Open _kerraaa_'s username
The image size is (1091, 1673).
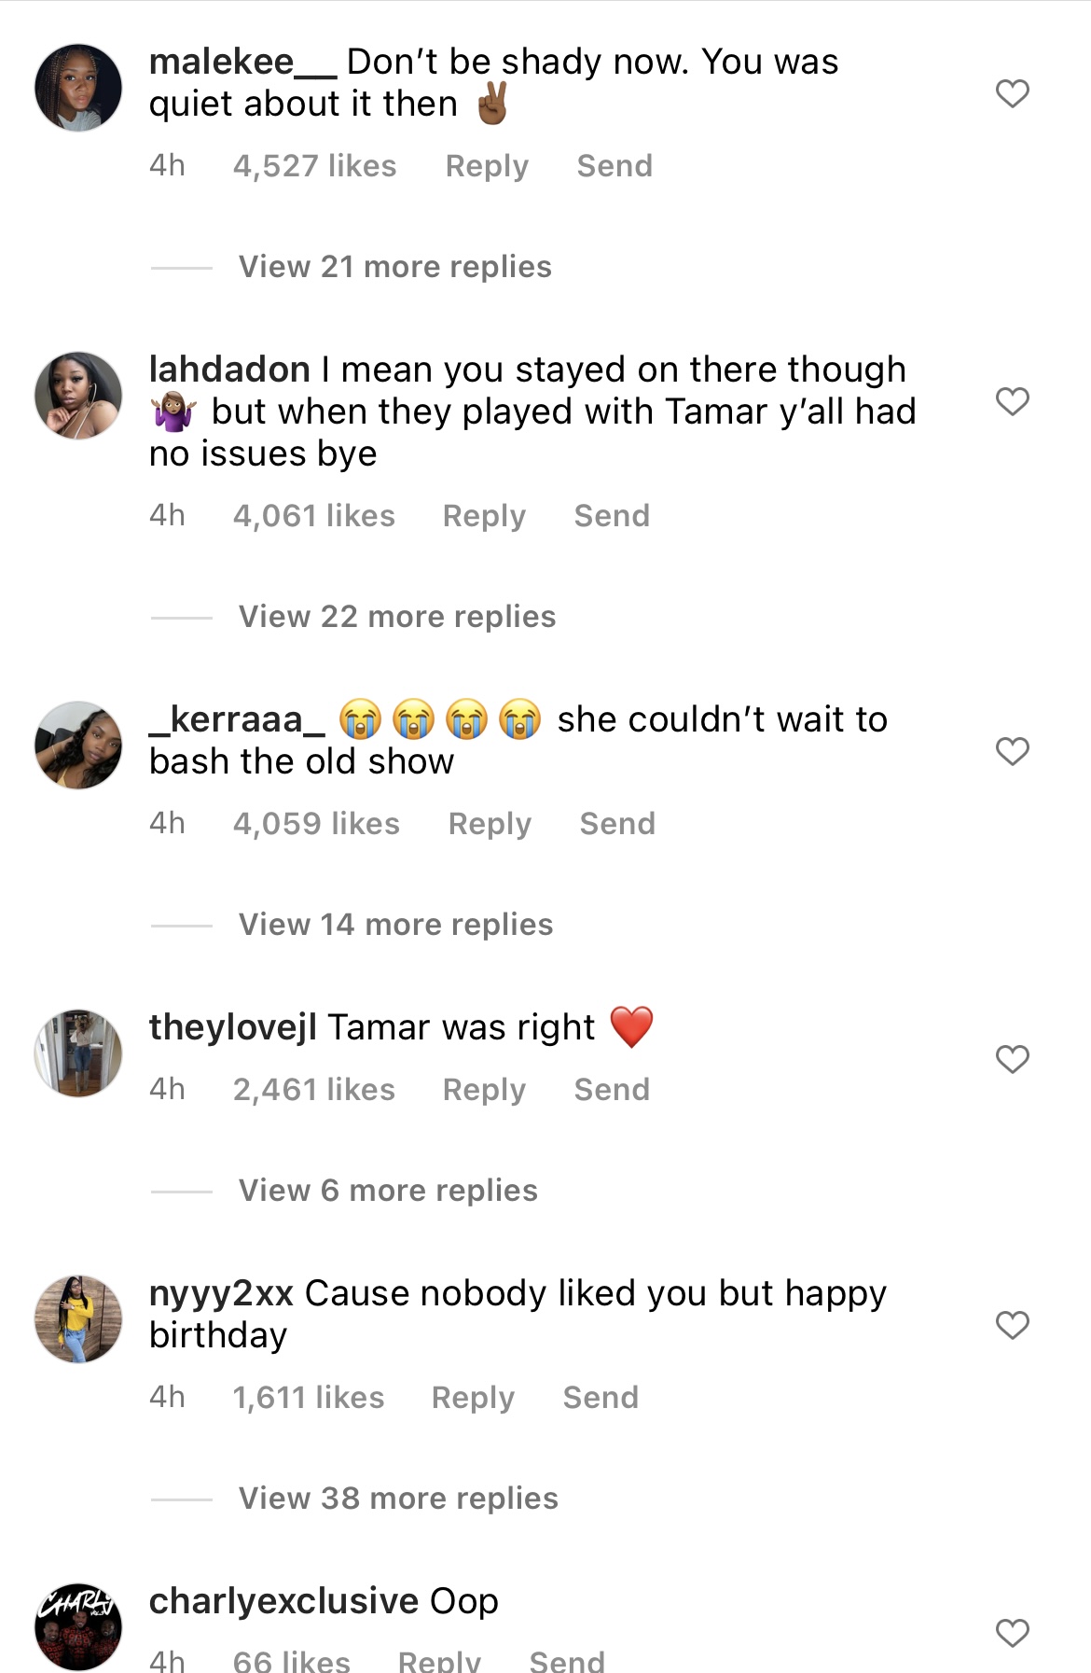click(235, 718)
